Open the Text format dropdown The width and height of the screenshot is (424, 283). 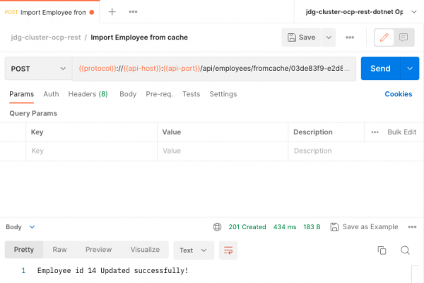193,250
